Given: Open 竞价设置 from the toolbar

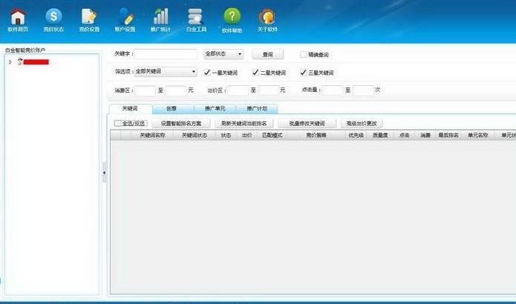Looking at the screenshot, I should [89, 19].
